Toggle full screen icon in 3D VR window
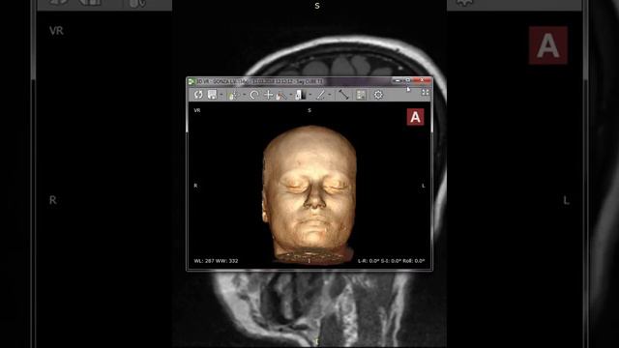619x348 pixels. (426, 93)
